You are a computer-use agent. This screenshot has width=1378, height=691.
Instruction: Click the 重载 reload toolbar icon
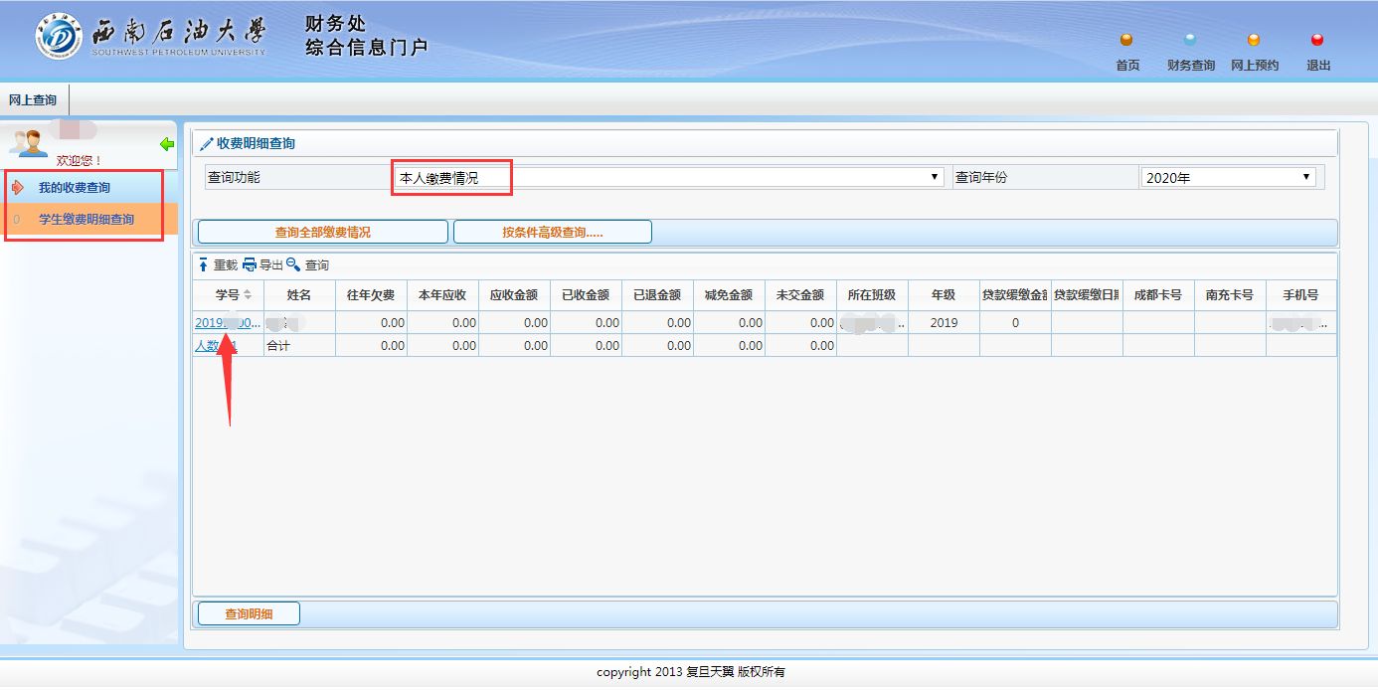click(204, 265)
